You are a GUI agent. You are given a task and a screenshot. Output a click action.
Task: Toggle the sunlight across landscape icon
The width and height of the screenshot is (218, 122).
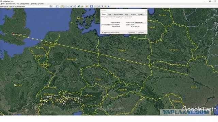(82, 6)
